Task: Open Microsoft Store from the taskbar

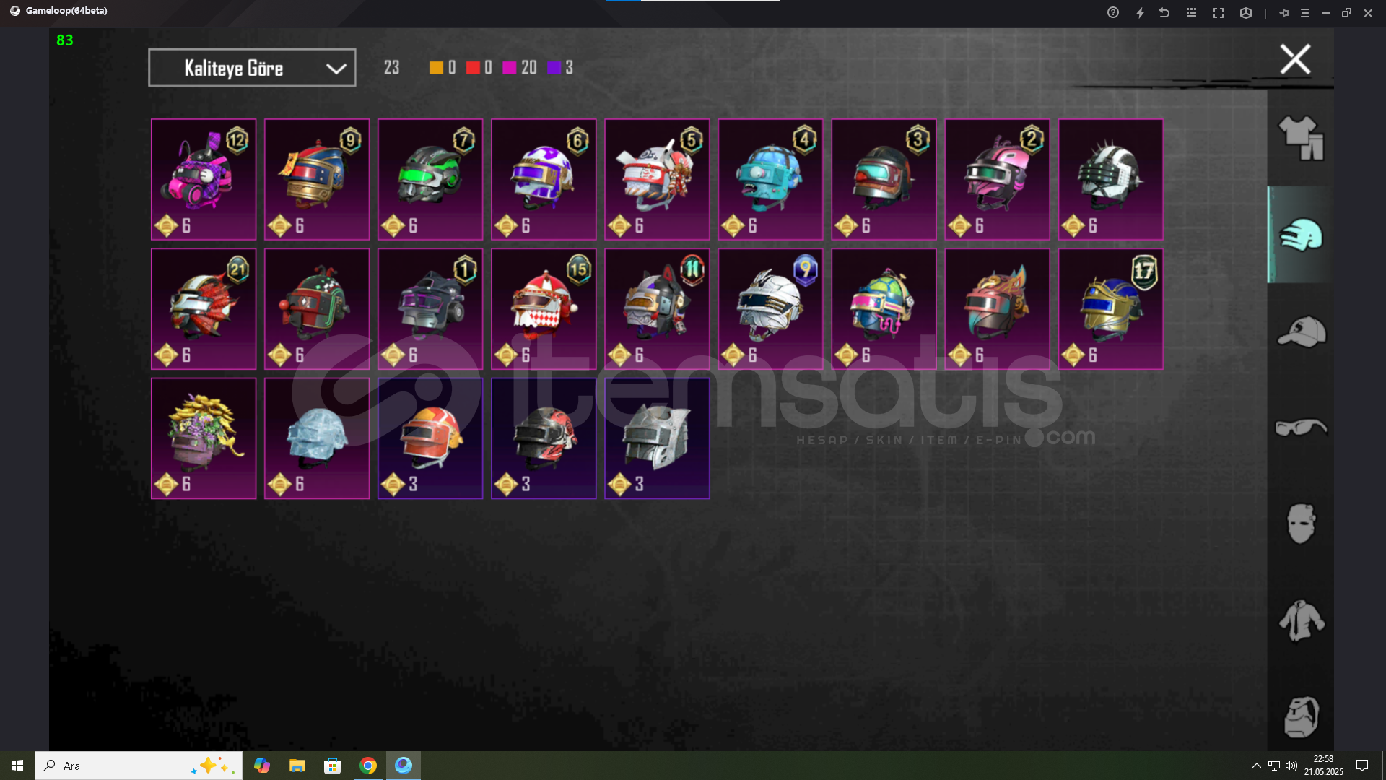Action: click(x=332, y=766)
